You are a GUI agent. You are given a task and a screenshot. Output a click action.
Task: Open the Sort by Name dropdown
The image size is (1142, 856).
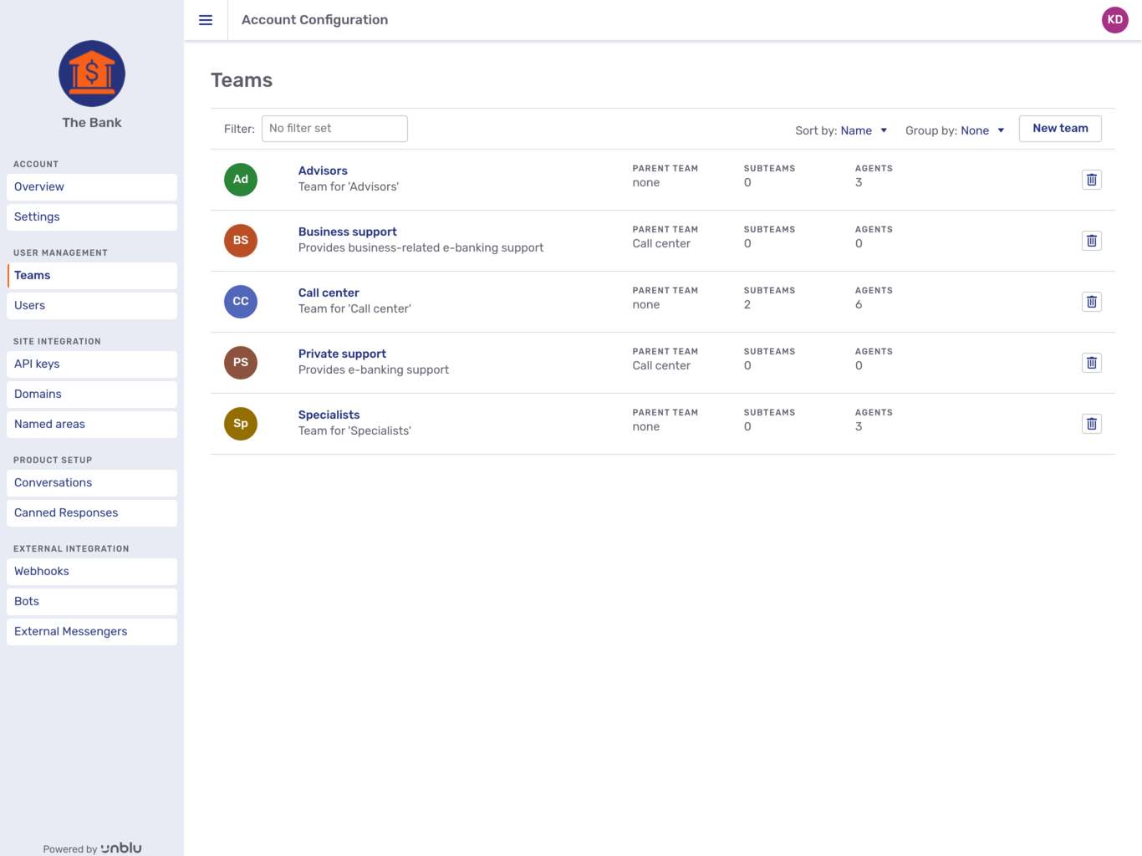[854, 130]
